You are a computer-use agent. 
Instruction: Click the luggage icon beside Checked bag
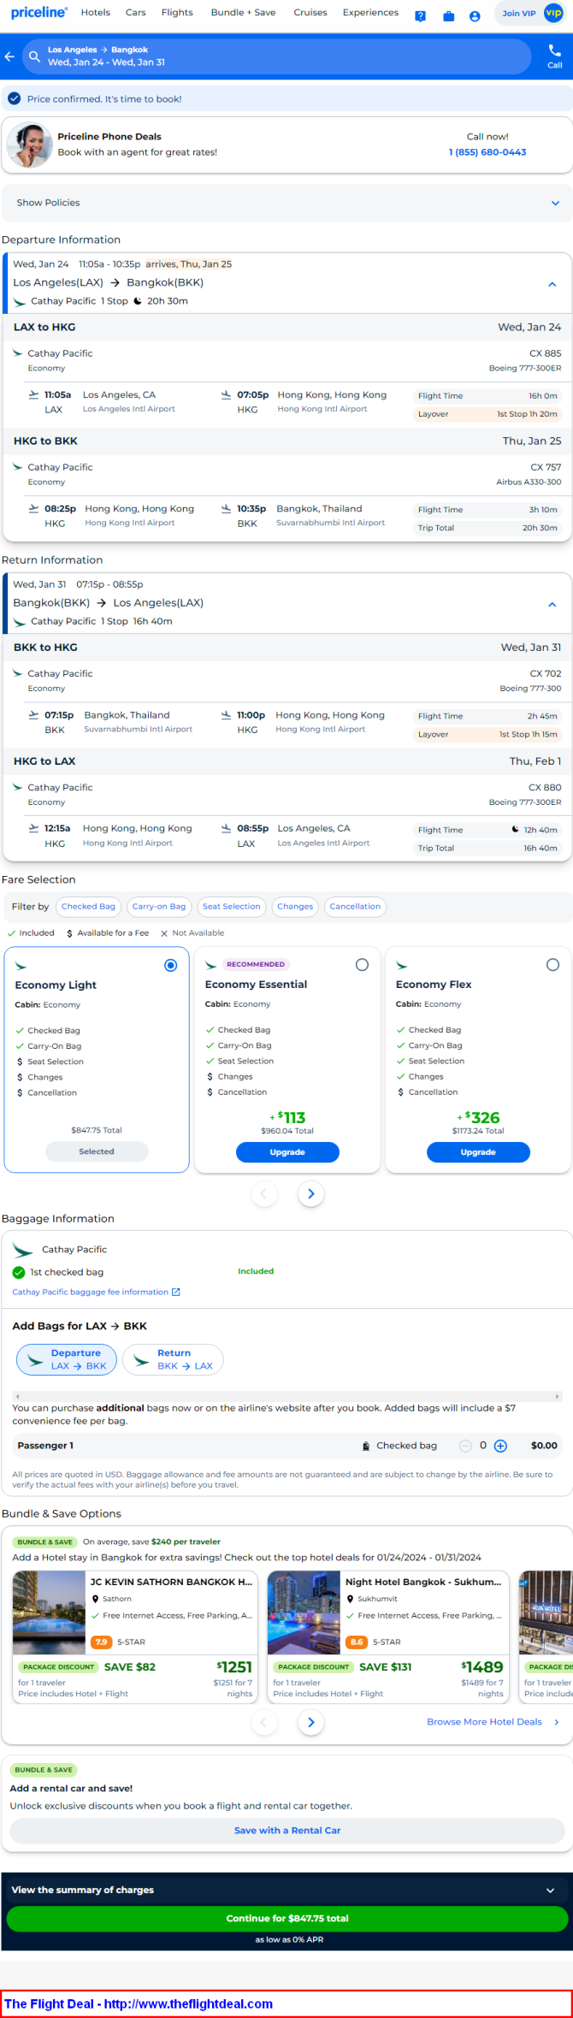click(x=366, y=1446)
